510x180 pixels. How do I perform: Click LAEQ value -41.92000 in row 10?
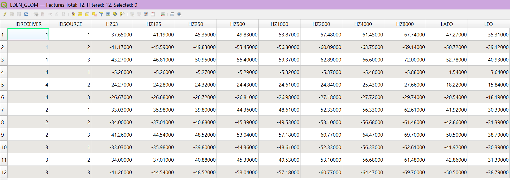point(447,147)
